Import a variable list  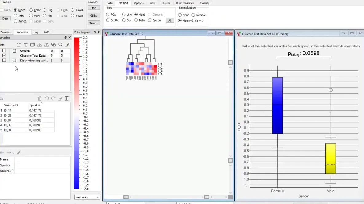click(x=40, y=45)
